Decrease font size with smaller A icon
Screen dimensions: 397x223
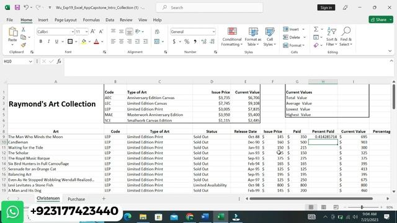click(x=100, y=32)
